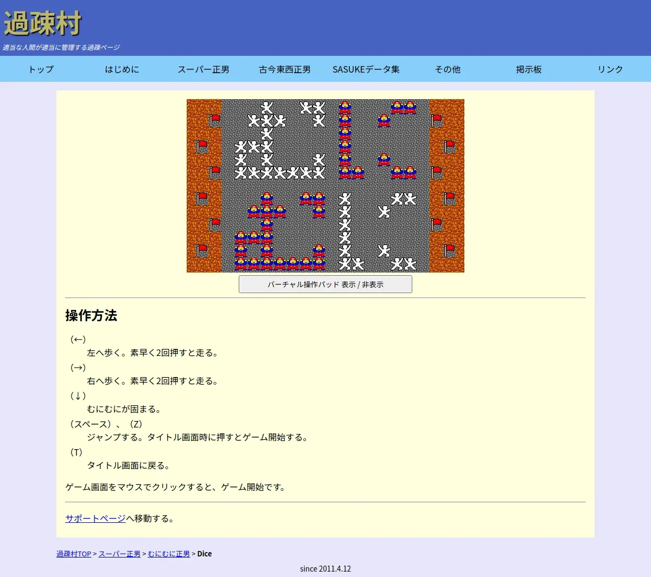This screenshot has height=577, width=651.
Task: Open the むにむに正男 breadcrumb link
Action: click(169, 554)
